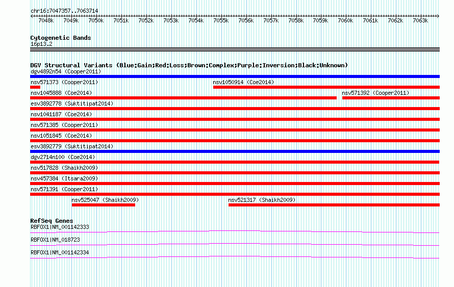Open the nsv1051845 (Coe2014) label
This screenshot has width=454, height=287.
(x=61, y=136)
